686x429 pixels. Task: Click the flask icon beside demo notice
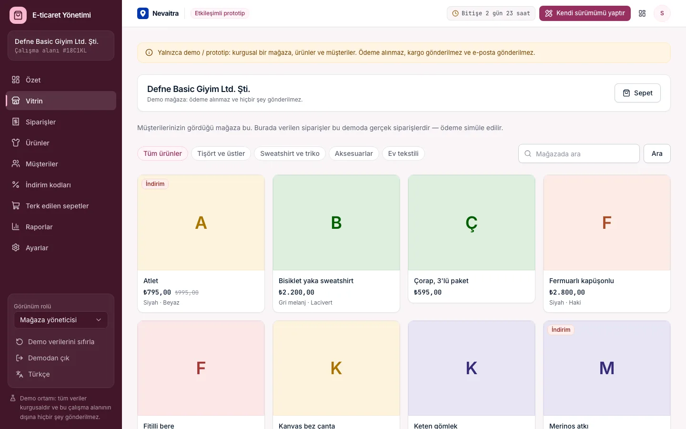[x=13, y=398]
